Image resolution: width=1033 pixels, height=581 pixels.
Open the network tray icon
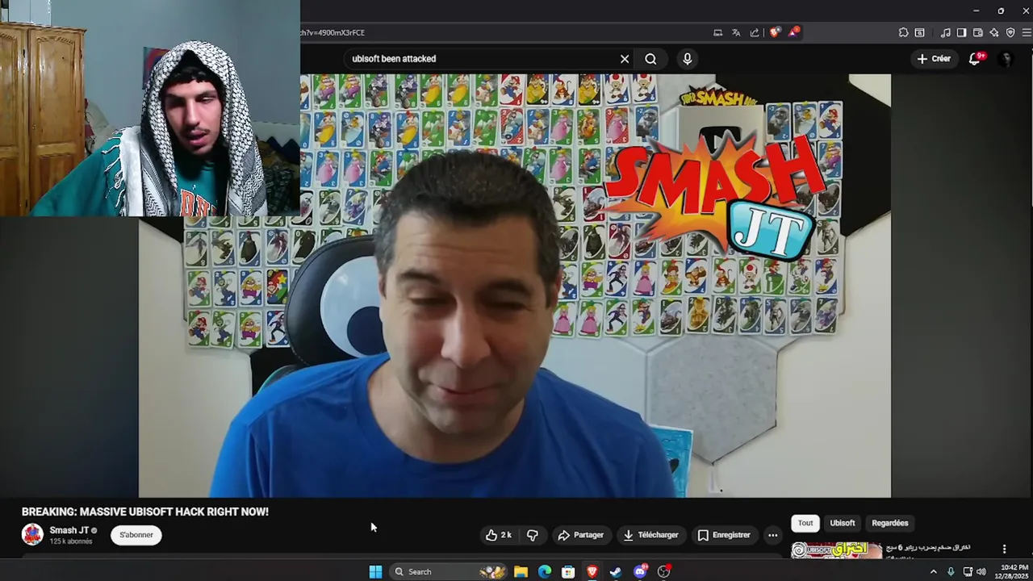(968, 571)
